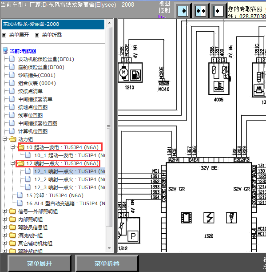Click the document icon for 发动机舱保险丝盒(BF01)

[x=12, y=59]
